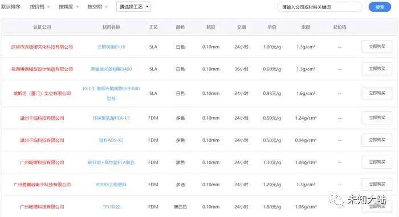Click the 认证公司 column header

pos(42,27)
